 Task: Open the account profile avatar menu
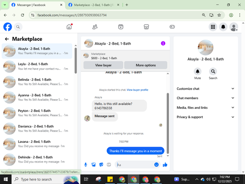(234, 27)
